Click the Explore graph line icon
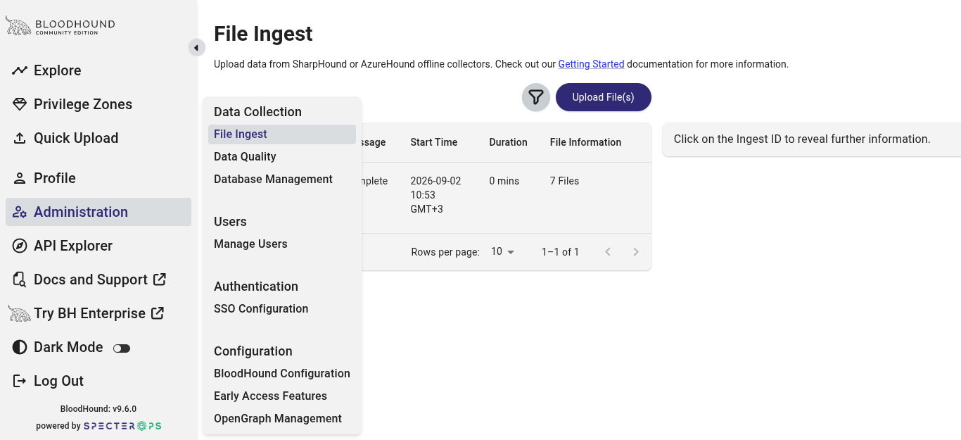 pyautogui.click(x=20, y=70)
